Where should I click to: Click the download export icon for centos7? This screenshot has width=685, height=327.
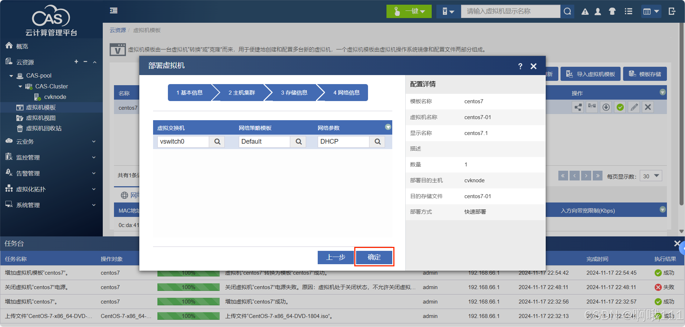(606, 107)
